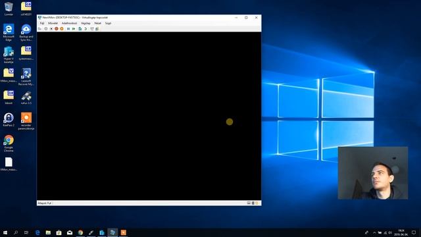Expand the hidden system tray icons chevron
Image resolution: width=421 pixels, height=237 pixels.
click(374, 232)
